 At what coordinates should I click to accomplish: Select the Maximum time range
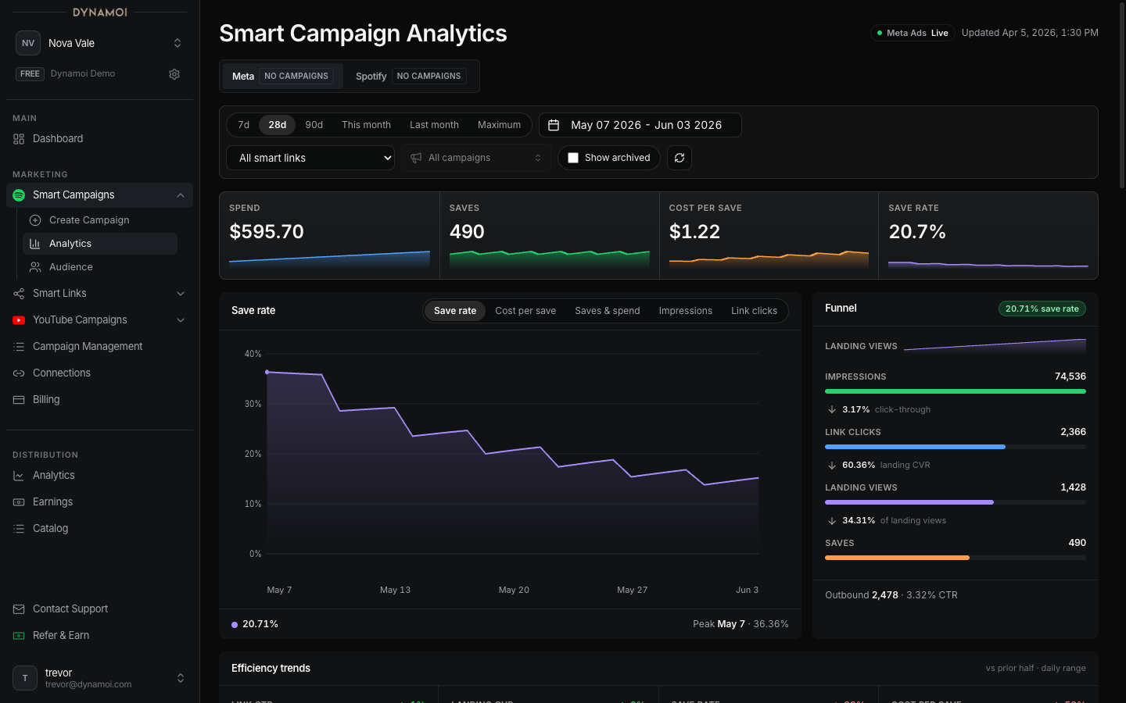[x=499, y=125]
